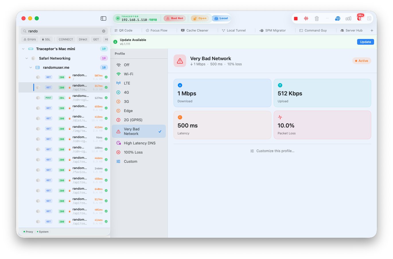Open the Server Hub tab
The image size is (393, 259).
pyautogui.click(x=351, y=30)
